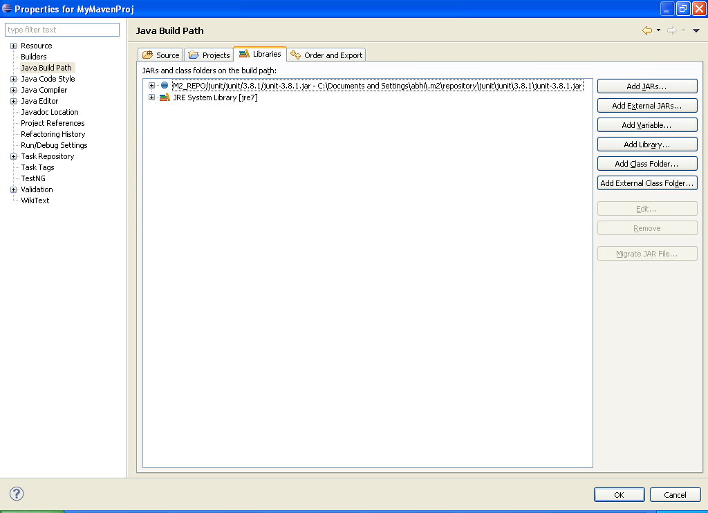Expand the Java Compiler tree node
Screen dimensions: 708x513
(12, 90)
